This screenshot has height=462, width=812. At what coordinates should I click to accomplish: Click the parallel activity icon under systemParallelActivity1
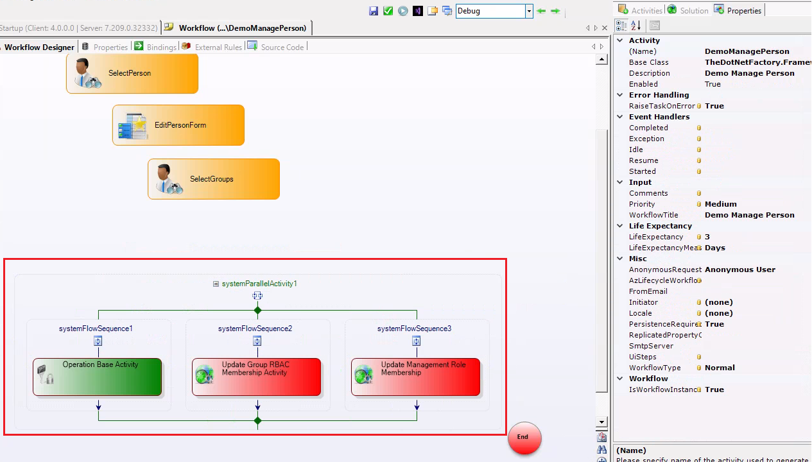(257, 296)
